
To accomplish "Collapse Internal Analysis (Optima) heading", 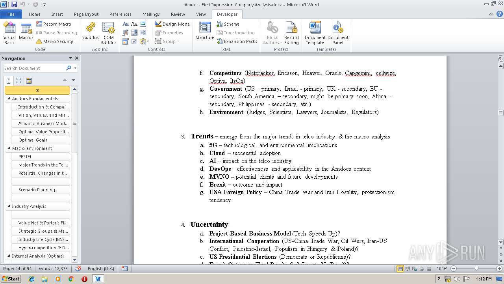I will click(x=9, y=256).
